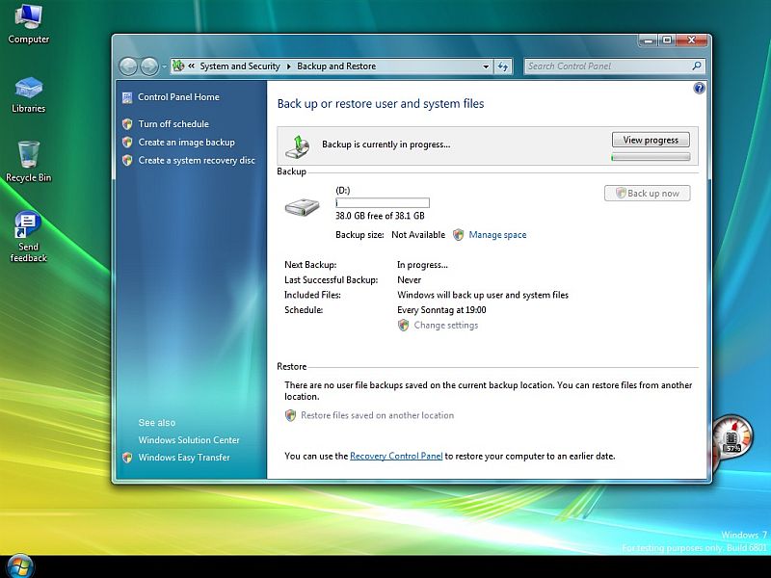Viewport: 771px width, 578px height.
Task: Create an image backup
Action: (186, 142)
